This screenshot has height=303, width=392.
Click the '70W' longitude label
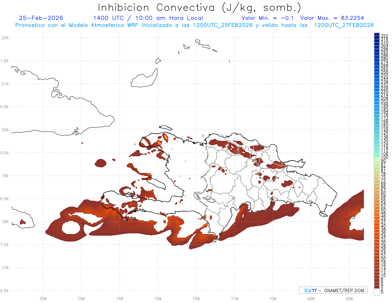click(272, 298)
